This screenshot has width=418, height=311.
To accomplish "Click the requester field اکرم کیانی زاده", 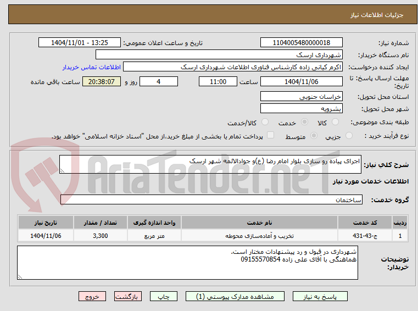I will click(x=233, y=67).
